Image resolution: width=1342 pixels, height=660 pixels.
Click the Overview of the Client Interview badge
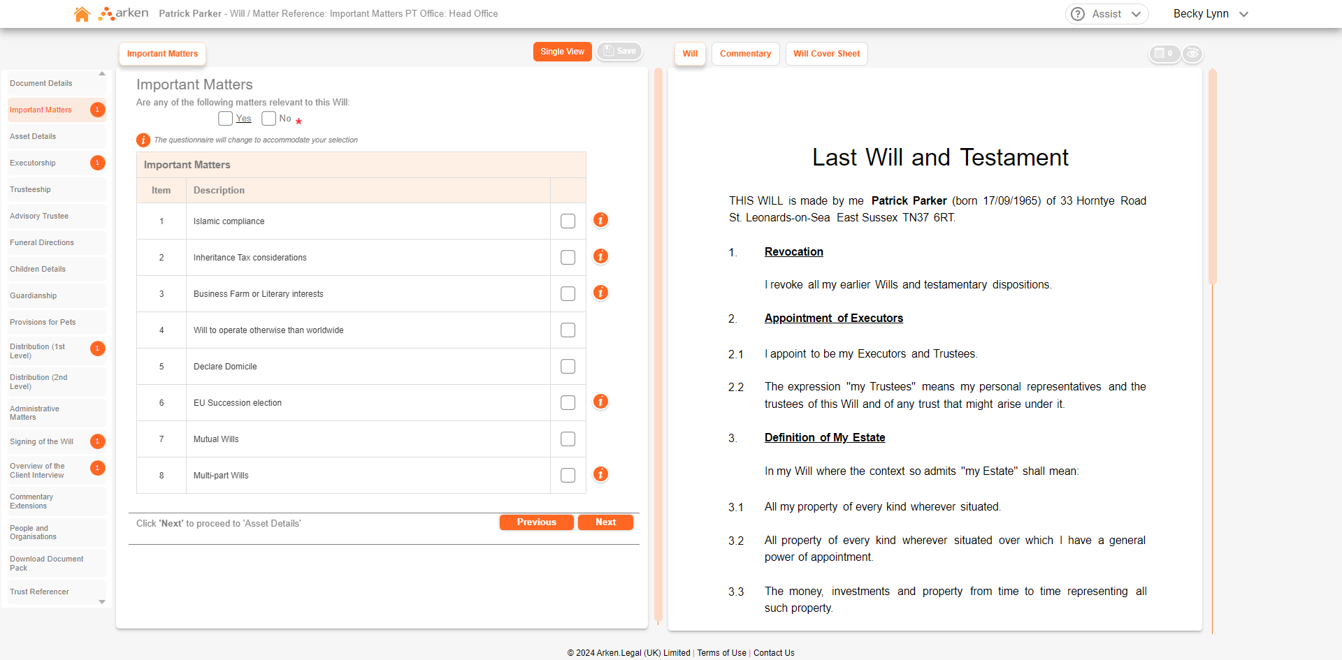pyautogui.click(x=98, y=468)
